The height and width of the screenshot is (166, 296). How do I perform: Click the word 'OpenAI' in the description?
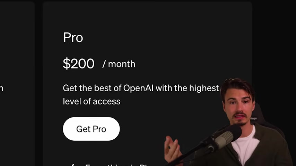click(138, 88)
